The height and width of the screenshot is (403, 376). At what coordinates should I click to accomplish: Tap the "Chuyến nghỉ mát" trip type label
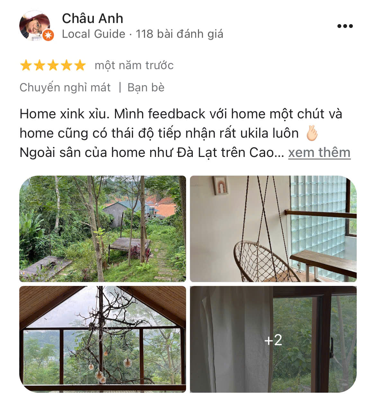click(65, 87)
